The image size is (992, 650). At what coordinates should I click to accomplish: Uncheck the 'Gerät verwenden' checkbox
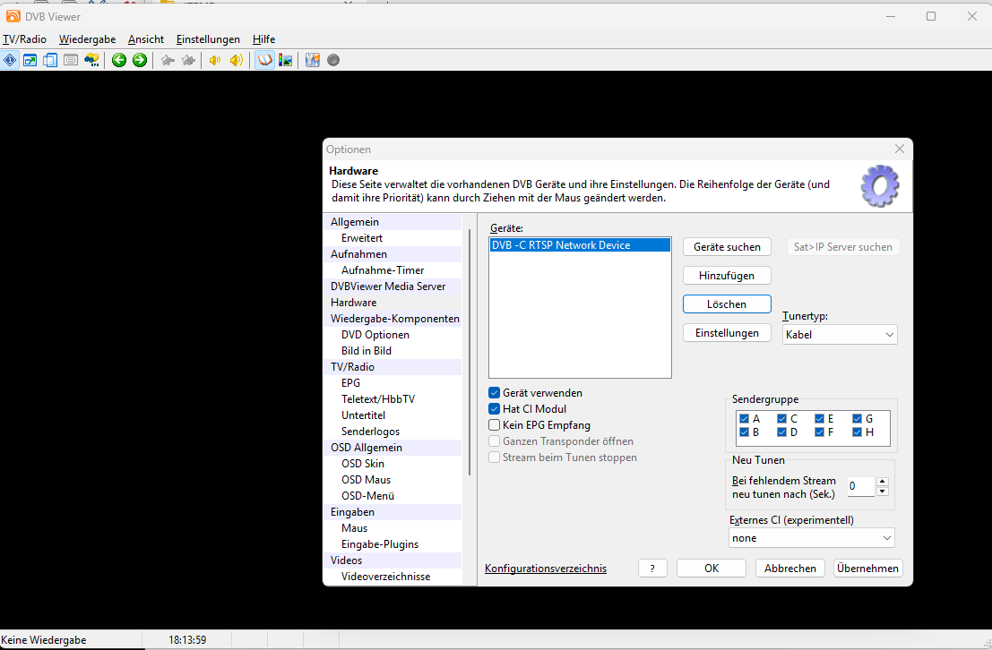tap(495, 393)
